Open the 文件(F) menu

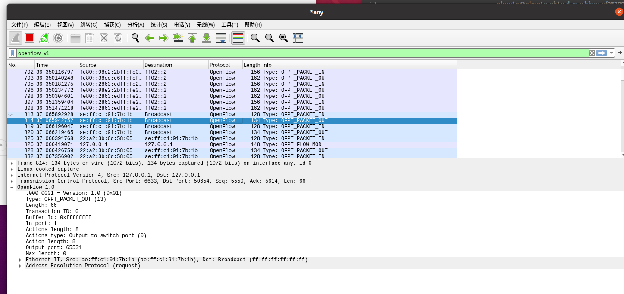tap(19, 25)
